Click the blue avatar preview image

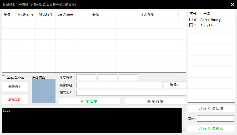tap(43, 91)
